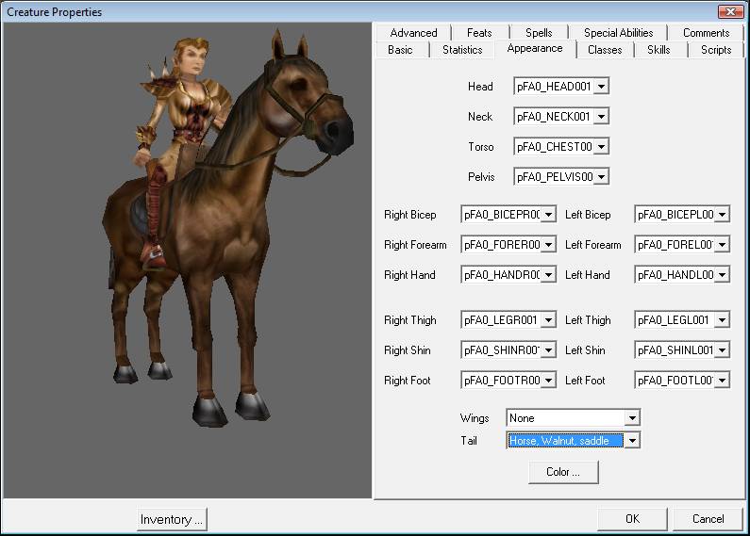The width and height of the screenshot is (750, 536).
Task: Open the Left Hand dropdown
Action: coord(723,275)
